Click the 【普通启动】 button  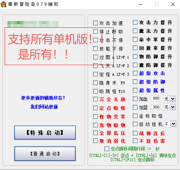[x=45, y=154]
